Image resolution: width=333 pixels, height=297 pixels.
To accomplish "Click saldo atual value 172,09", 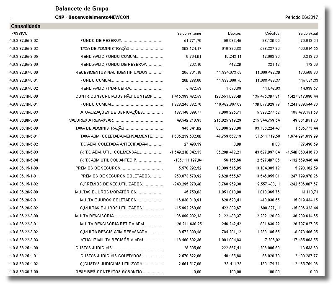I will coord(312,65).
